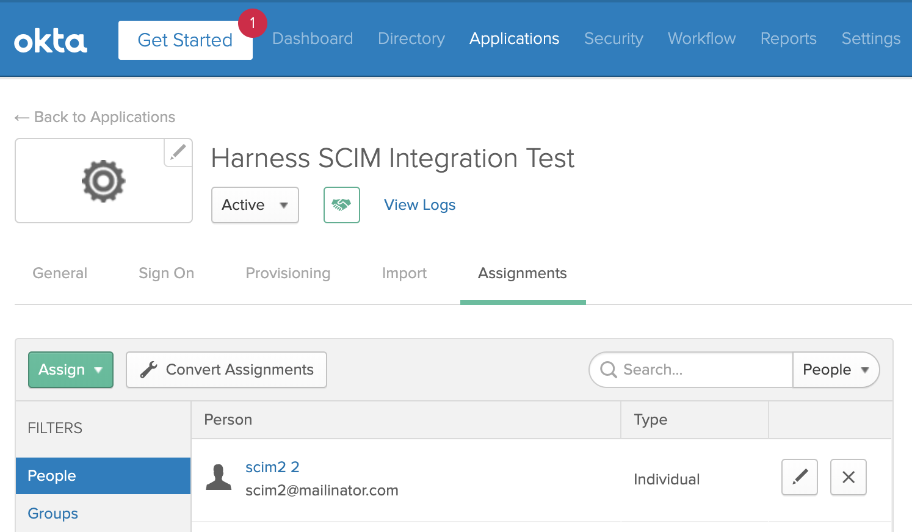The height and width of the screenshot is (532, 912).
Task: Open the Applications menu
Action: point(515,38)
